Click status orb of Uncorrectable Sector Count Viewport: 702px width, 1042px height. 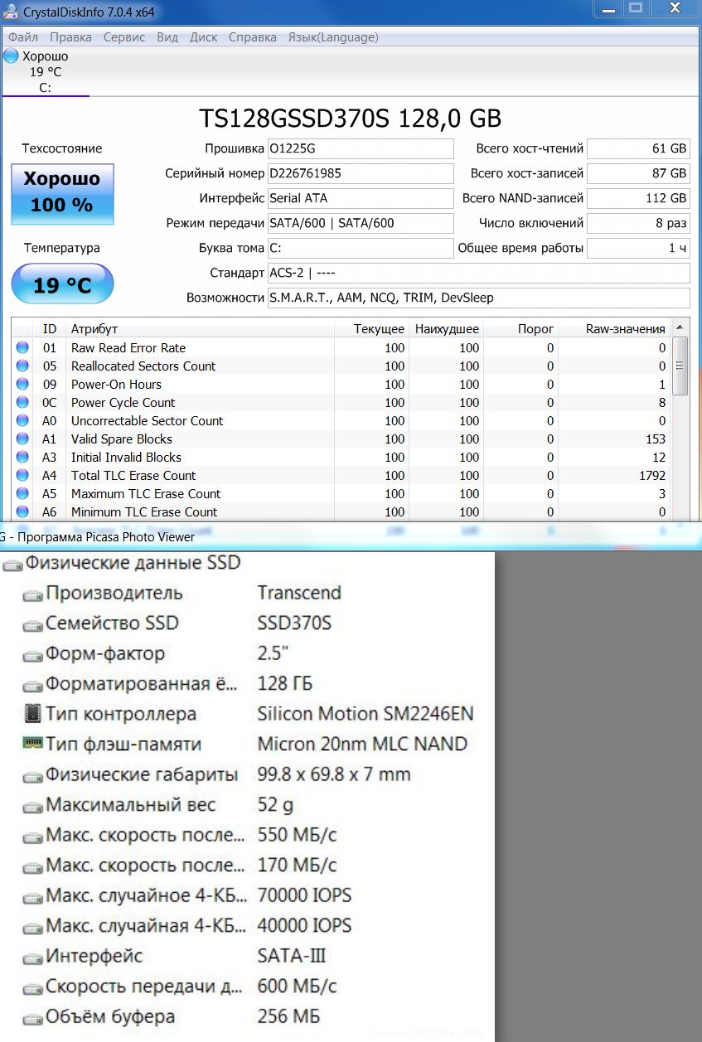tap(22, 421)
